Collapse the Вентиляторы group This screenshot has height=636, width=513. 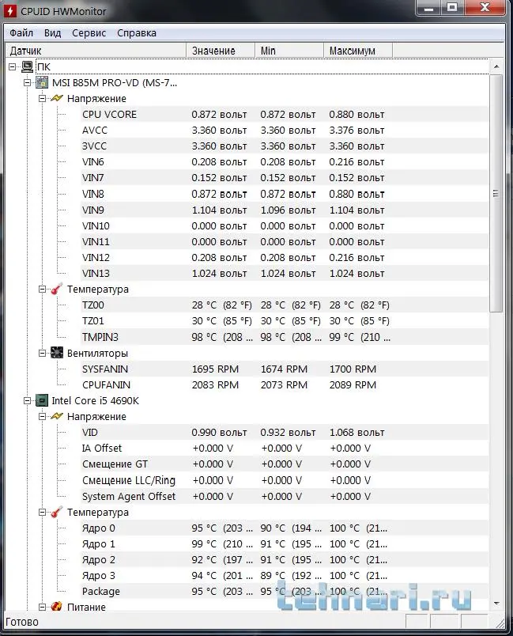click(x=42, y=354)
